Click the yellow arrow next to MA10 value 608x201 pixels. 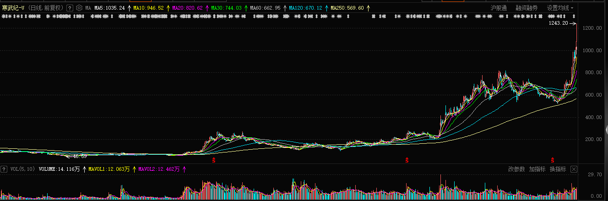168,8
